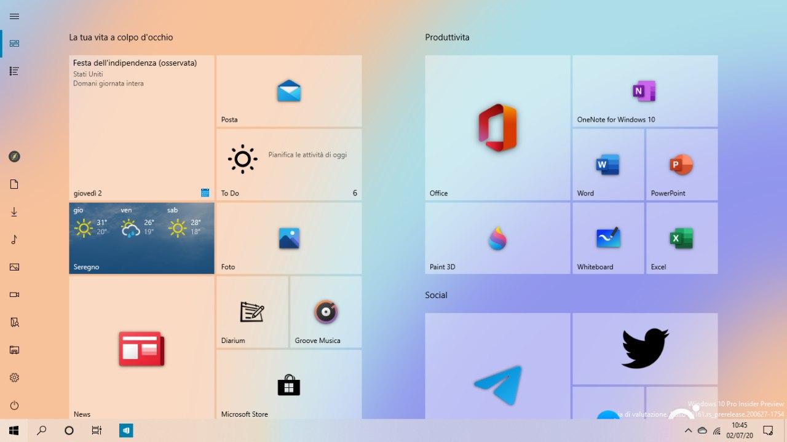Switch to the all apps list view
This screenshot has width=787, height=442.
tap(14, 71)
